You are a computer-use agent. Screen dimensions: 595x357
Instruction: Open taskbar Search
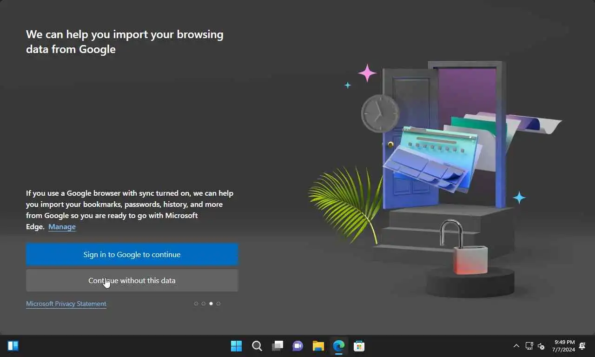tap(257, 346)
